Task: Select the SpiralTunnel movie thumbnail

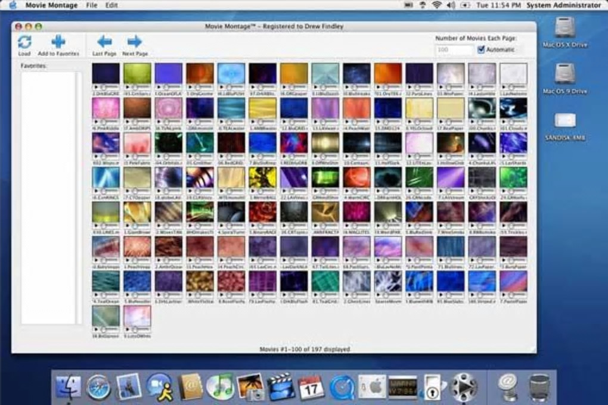Action: 231,211
